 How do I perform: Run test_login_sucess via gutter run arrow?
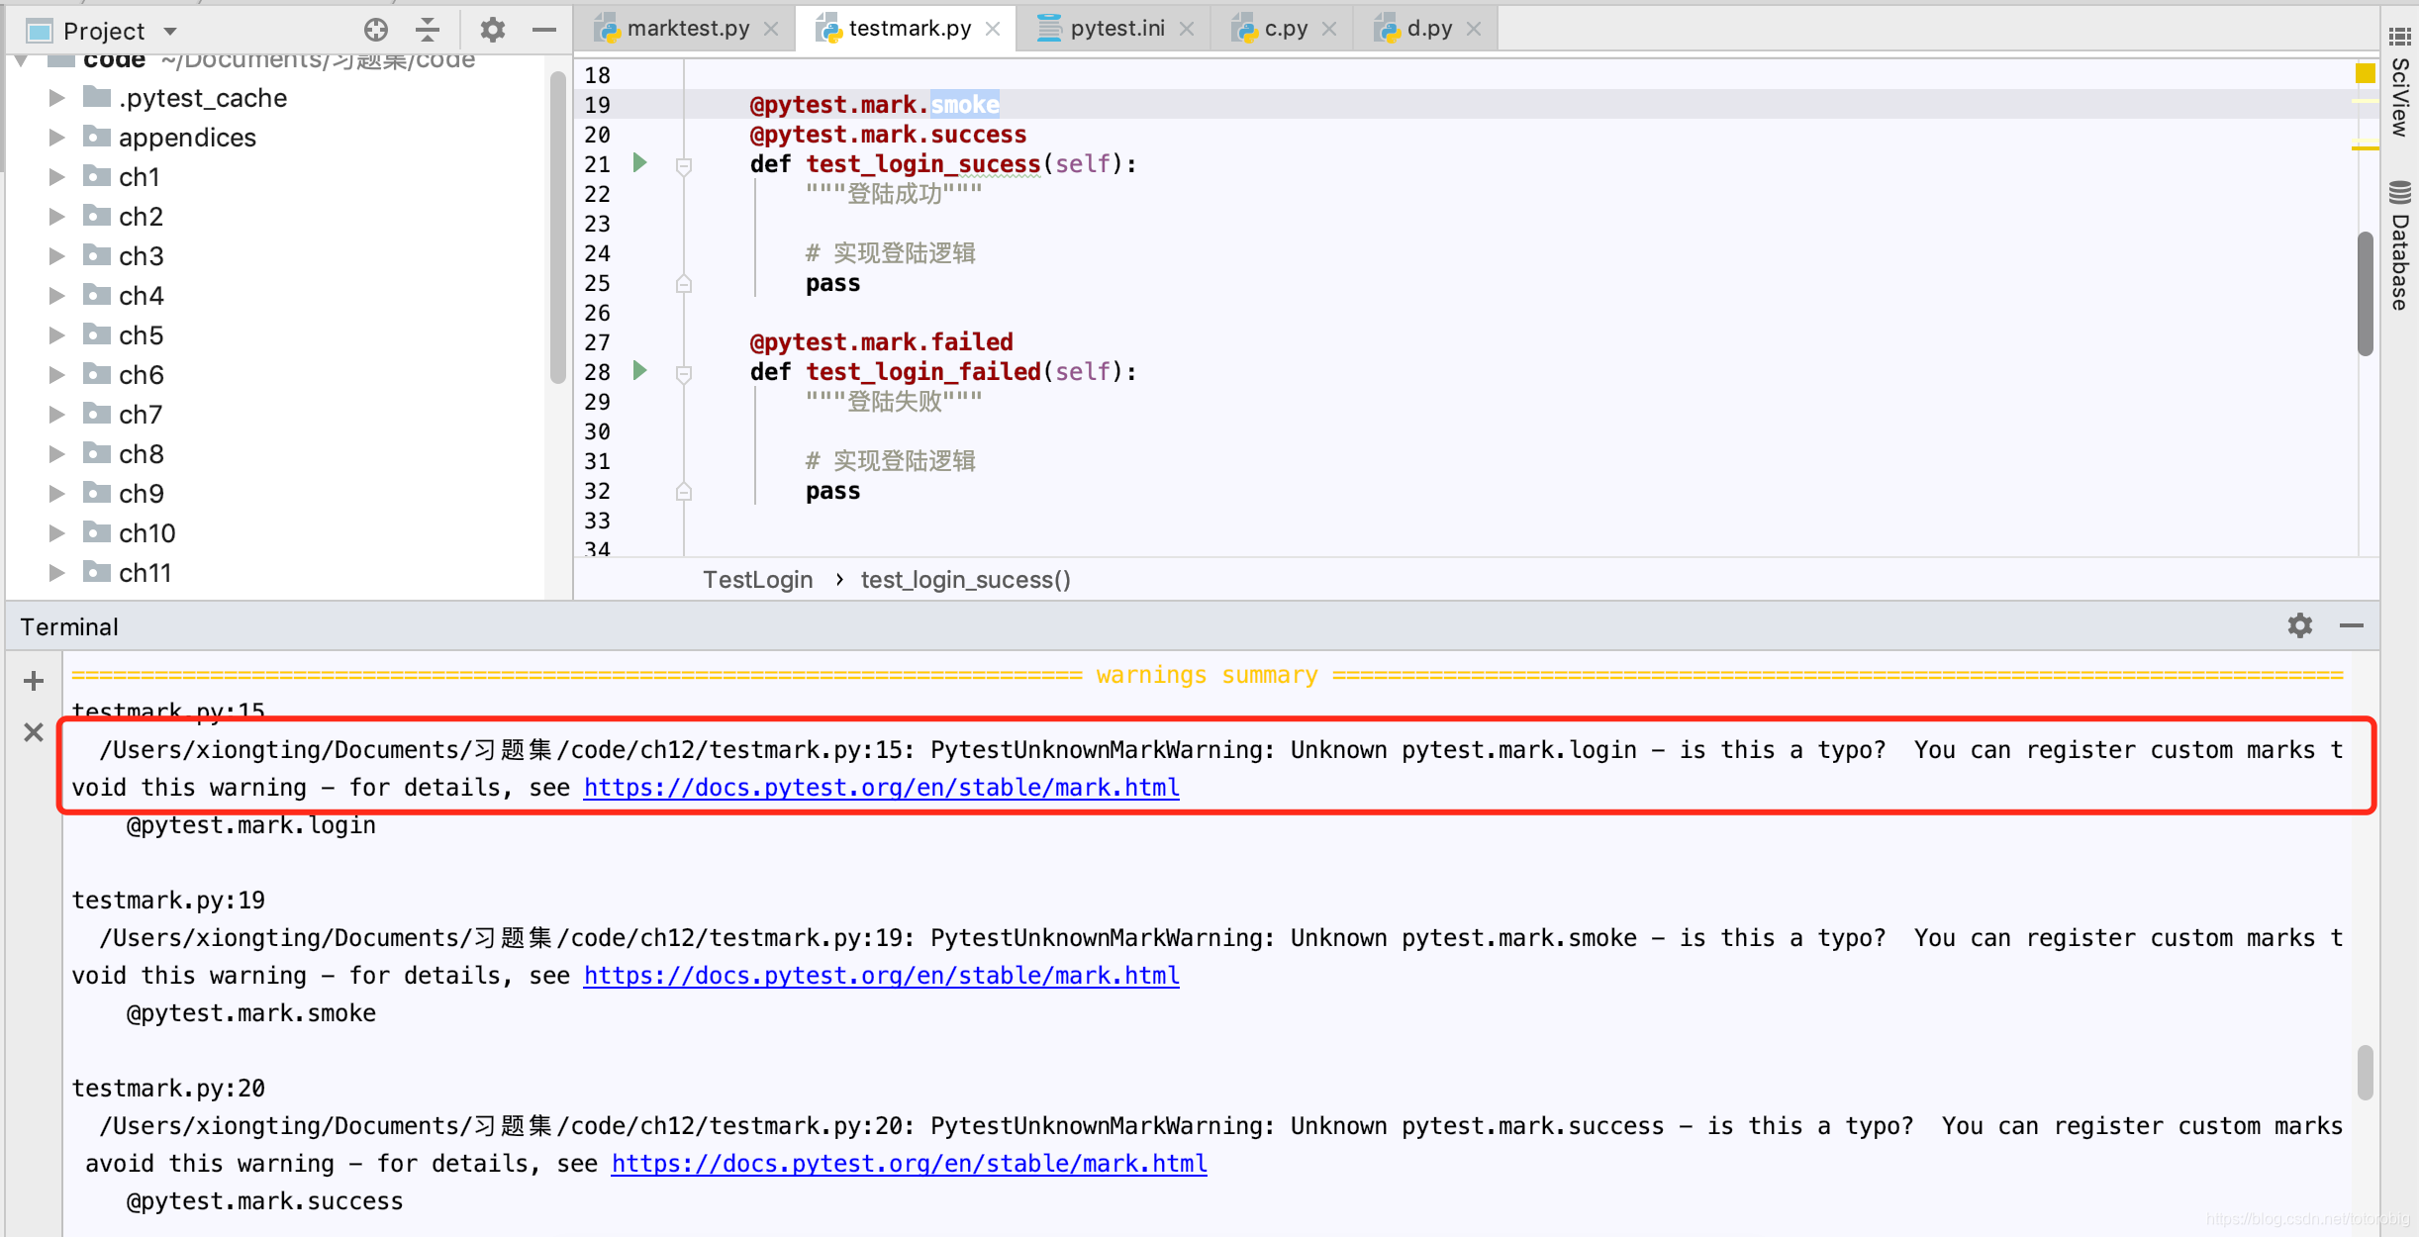pyautogui.click(x=639, y=162)
